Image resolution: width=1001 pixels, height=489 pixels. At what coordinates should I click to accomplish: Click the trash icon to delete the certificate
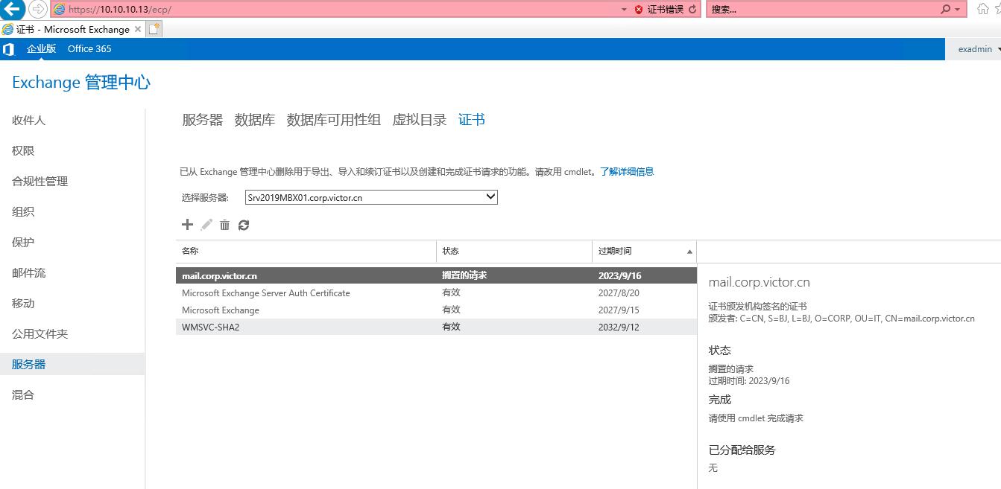224,224
